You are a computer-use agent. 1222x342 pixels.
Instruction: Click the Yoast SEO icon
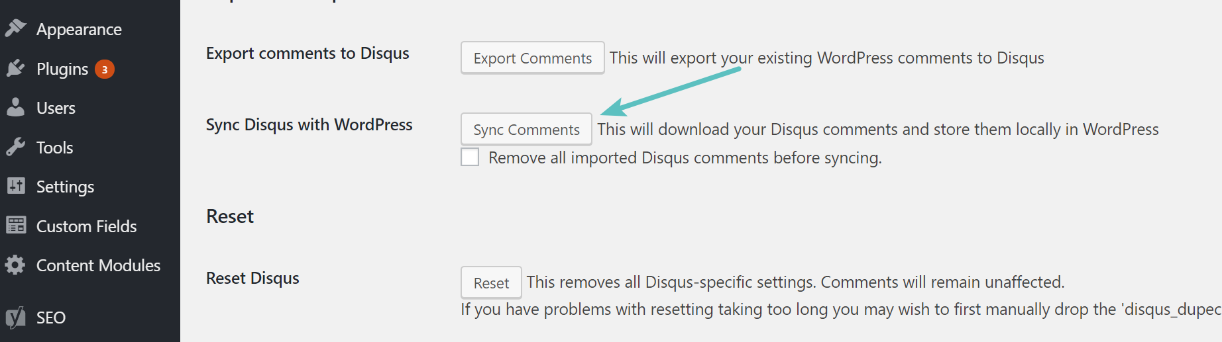click(x=15, y=318)
